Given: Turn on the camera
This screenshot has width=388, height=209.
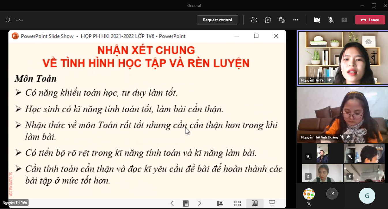Looking at the screenshot, I should (x=316, y=20).
